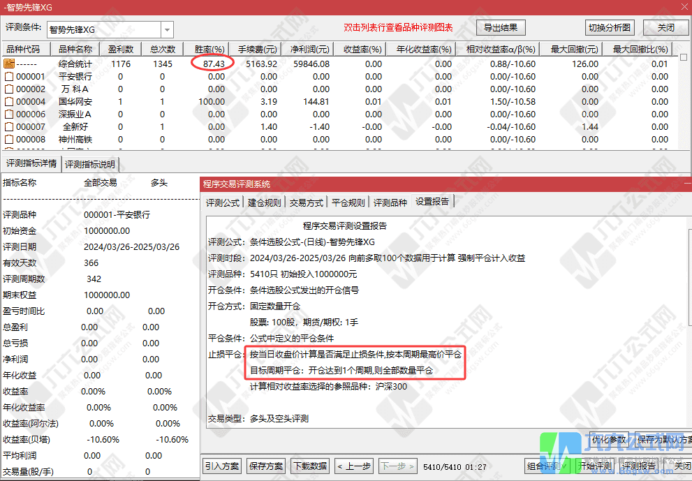Viewport: 692px width, 481px height.
Task: Click the 下载数据 button
Action: pyautogui.click(x=309, y=466)
